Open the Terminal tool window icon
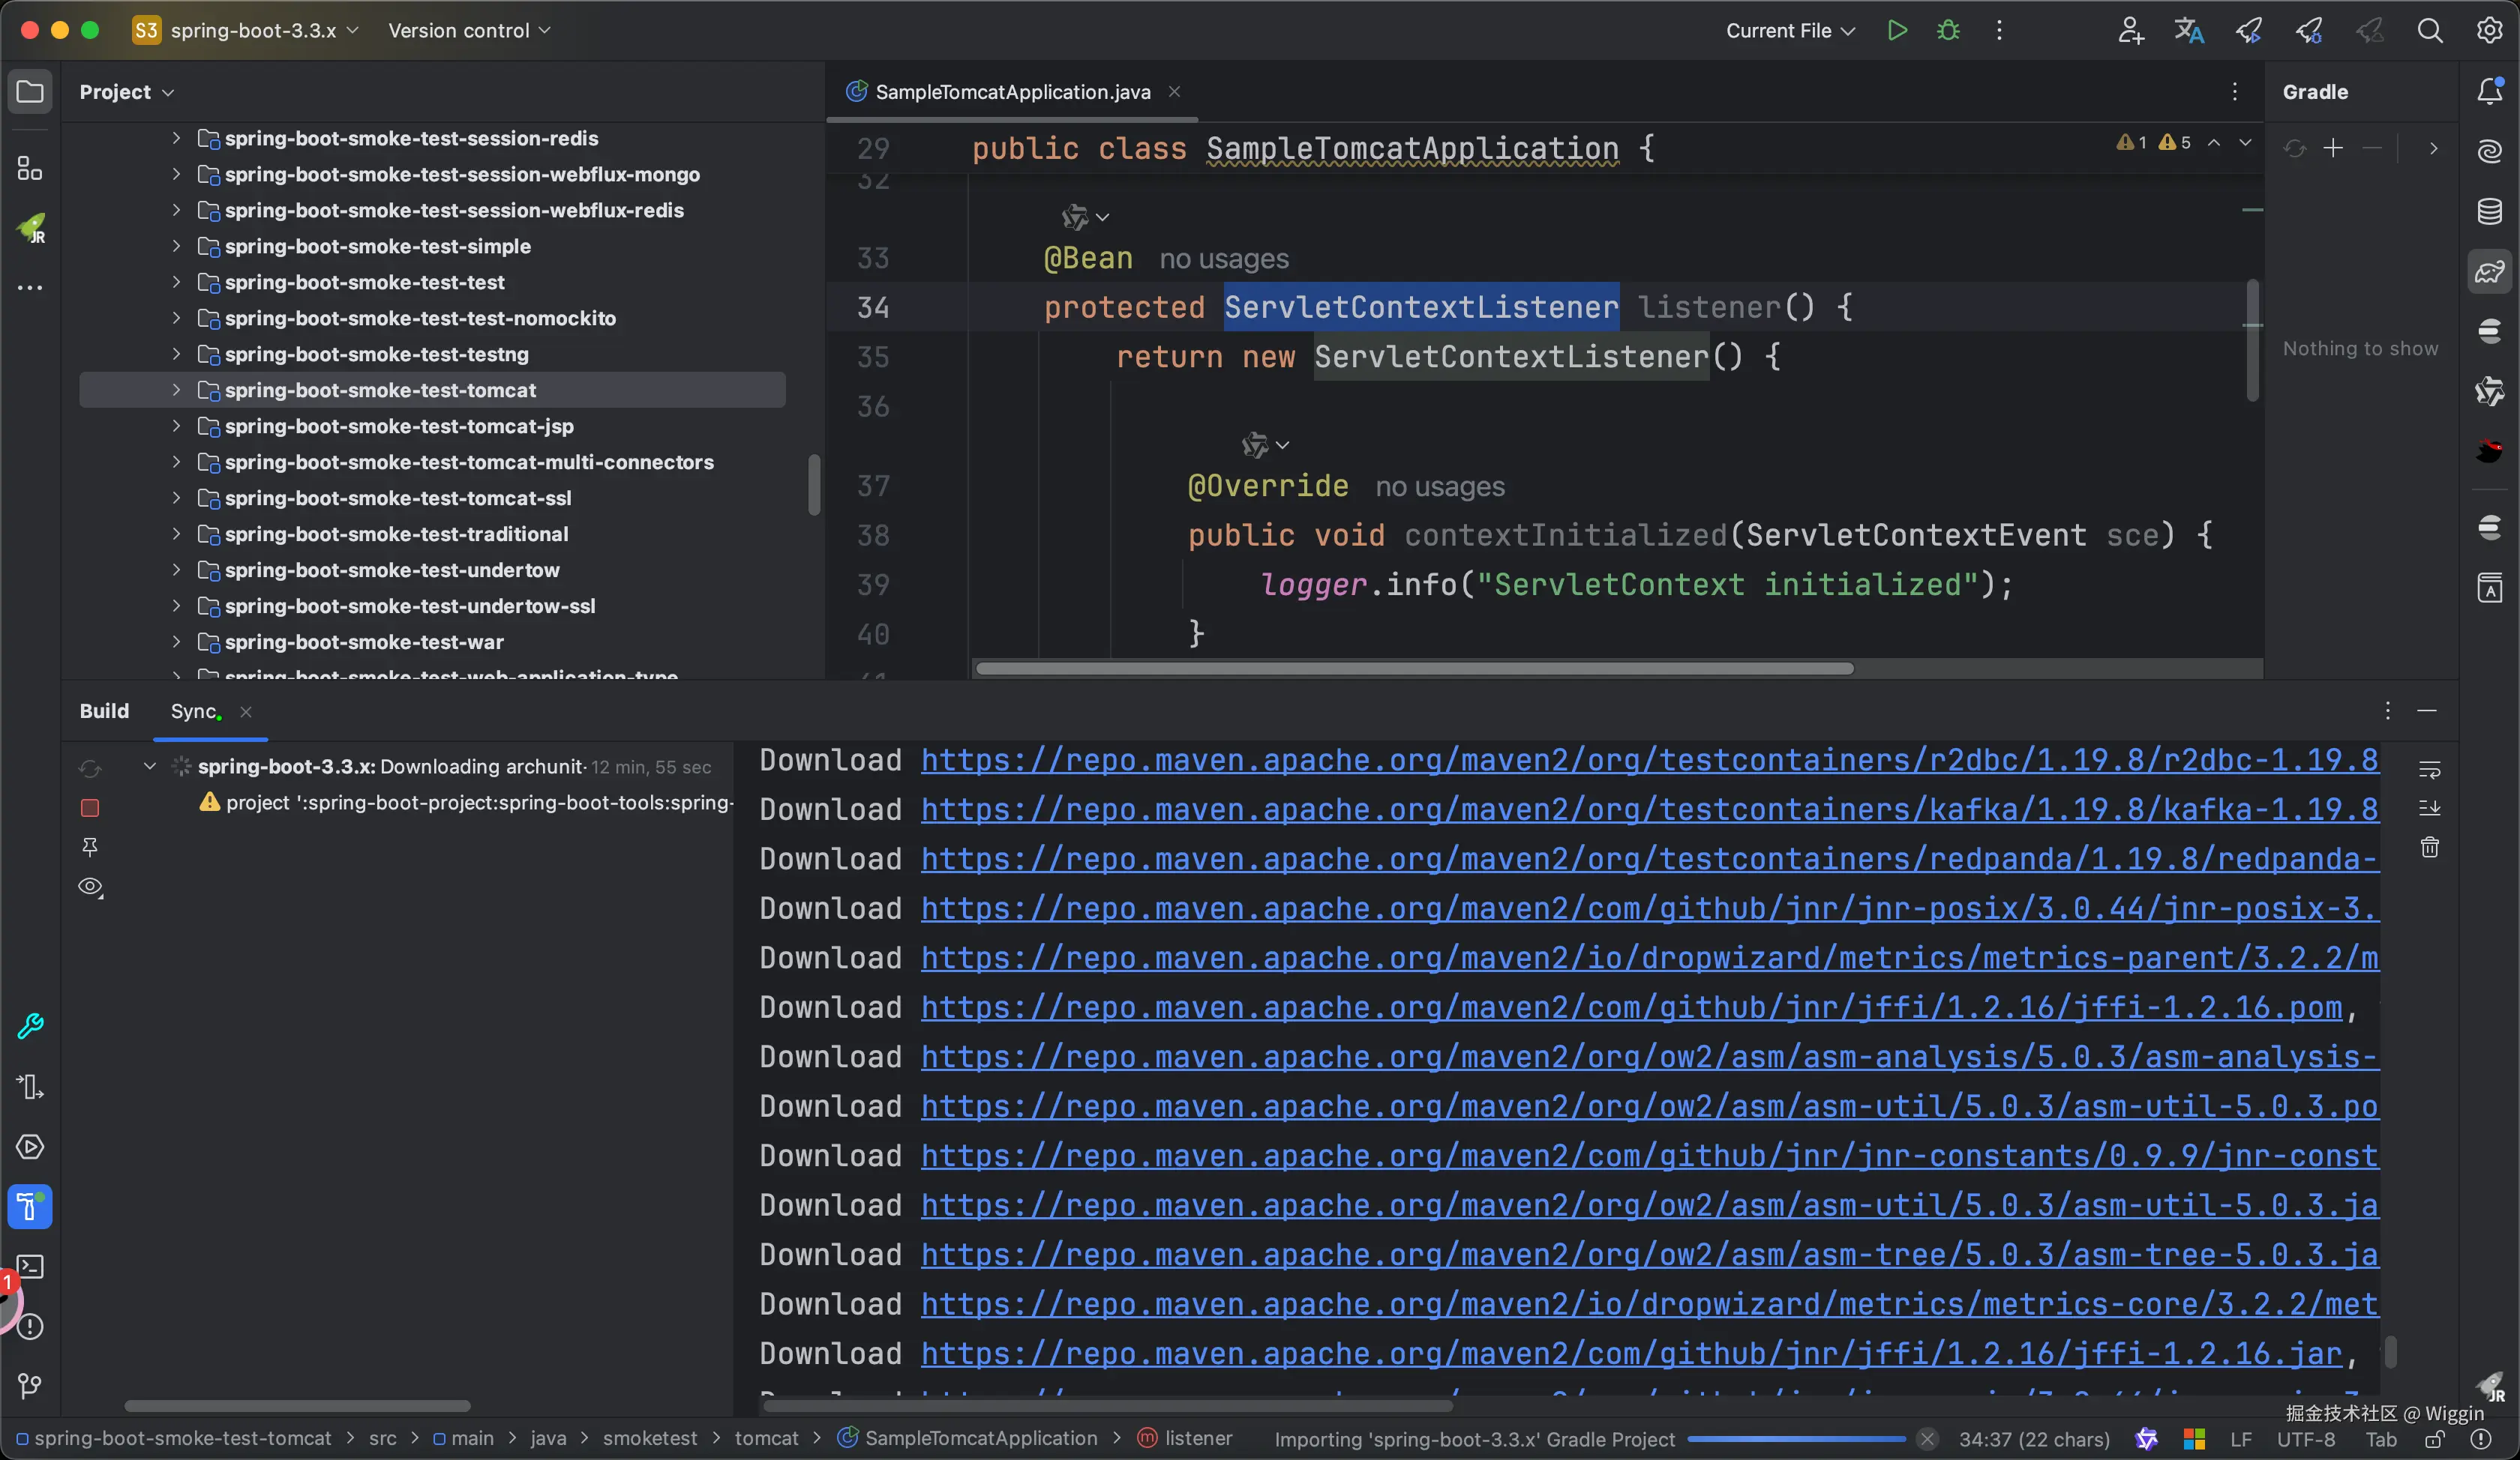The image size is (2520, 1460). click(x=30, y=1266)
